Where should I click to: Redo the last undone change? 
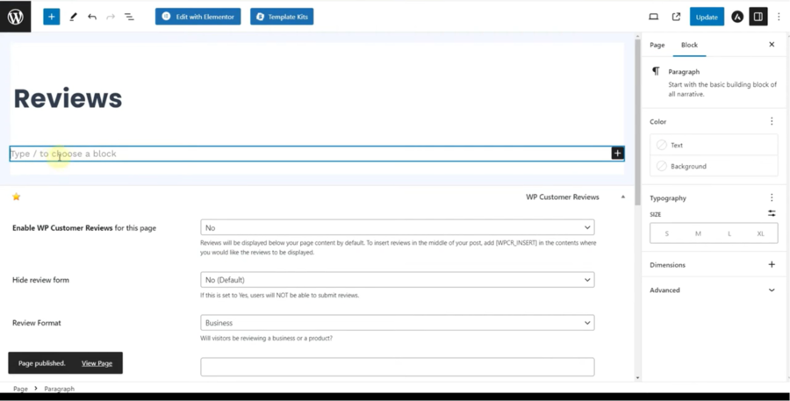click(111, 17)
